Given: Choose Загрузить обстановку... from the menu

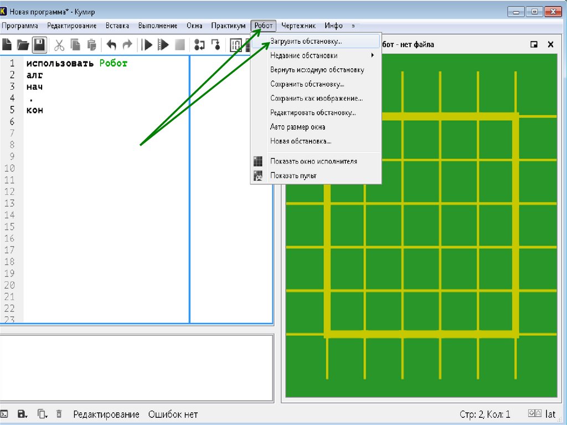Looking at the screenshot, I should (306, 41).
